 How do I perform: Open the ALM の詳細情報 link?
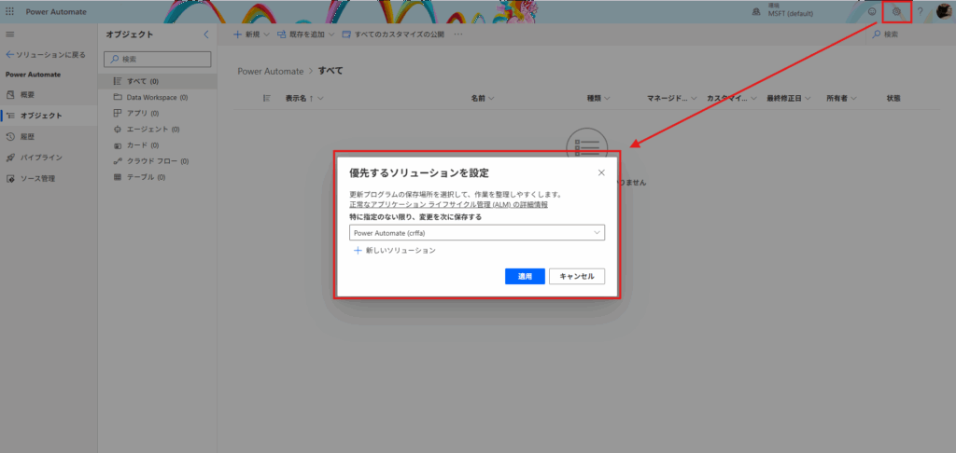pos(448,205)
